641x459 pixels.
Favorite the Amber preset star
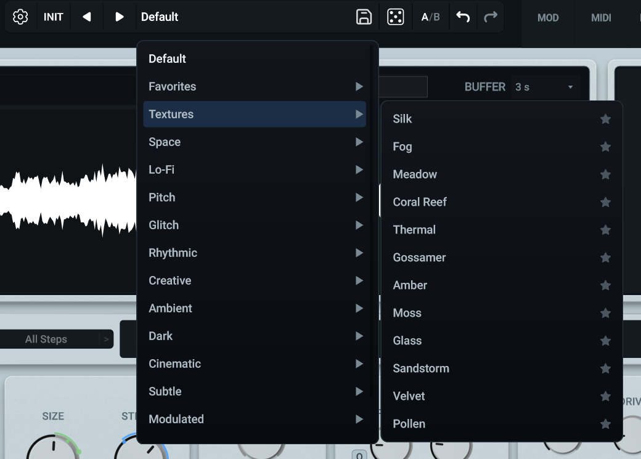click(x=605, y=285)
